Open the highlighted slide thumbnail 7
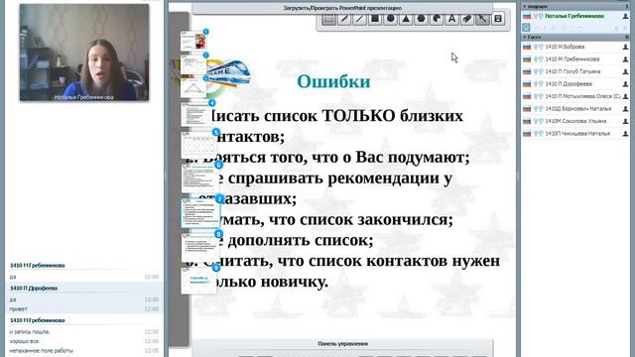The image size is (635, 357). 200,212
